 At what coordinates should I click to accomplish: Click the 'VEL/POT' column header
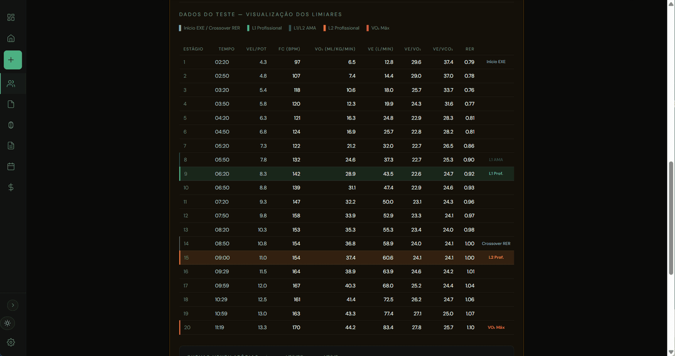pos(256,49)
